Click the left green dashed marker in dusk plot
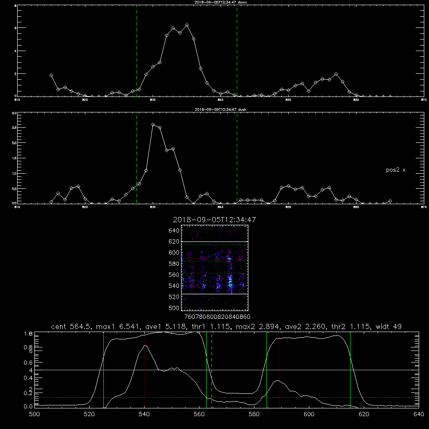429x429 pixels. point(136,158)
